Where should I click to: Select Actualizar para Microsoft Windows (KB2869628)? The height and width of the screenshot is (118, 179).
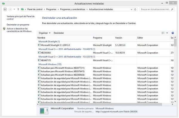(105, 75)
